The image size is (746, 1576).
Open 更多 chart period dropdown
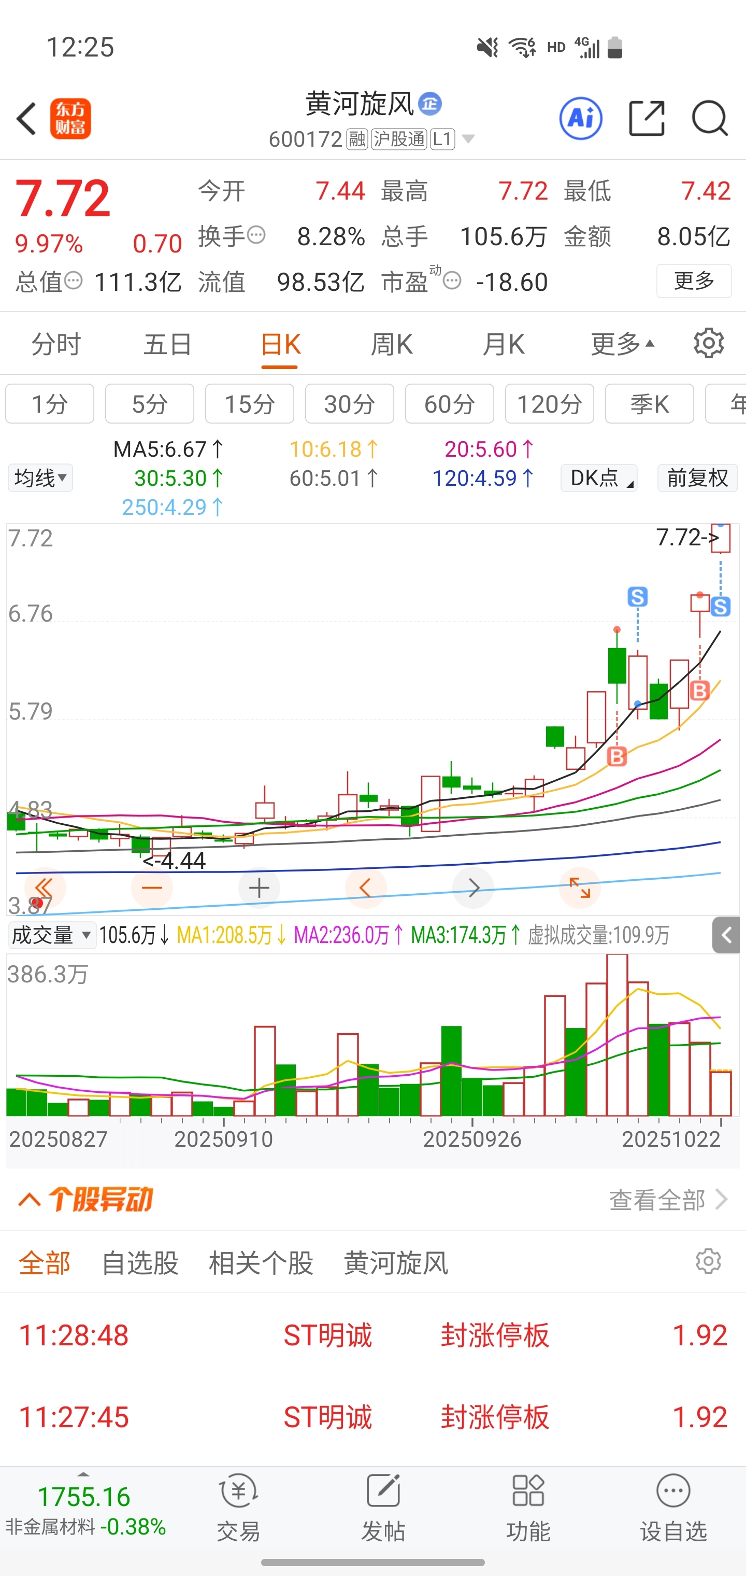(x=623, y=344)
